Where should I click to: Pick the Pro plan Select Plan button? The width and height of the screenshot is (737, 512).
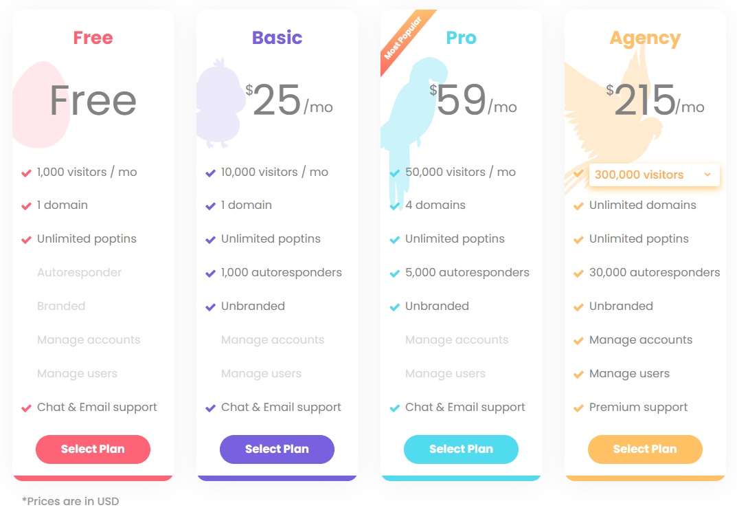click(x=461, y=449)
